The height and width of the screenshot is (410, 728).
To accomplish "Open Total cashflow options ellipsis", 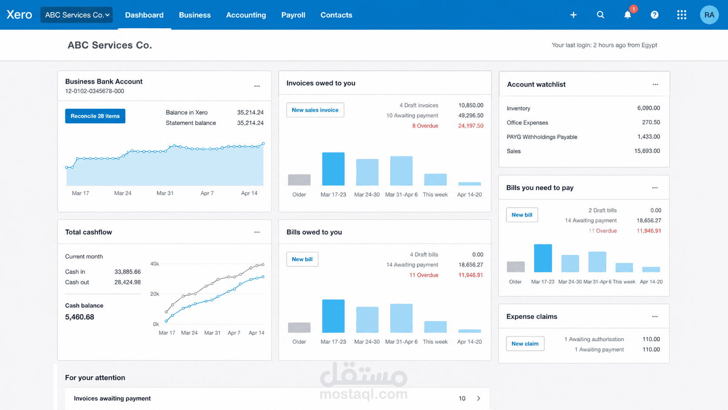I will click(x=257, y=232).
